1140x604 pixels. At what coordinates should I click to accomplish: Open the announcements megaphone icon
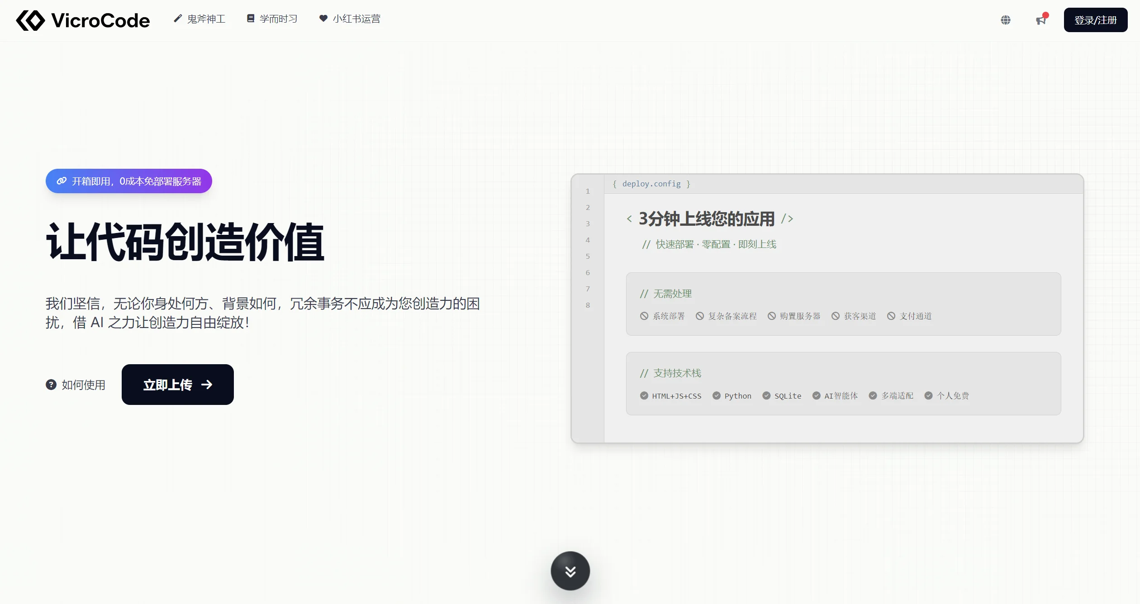click(1041, 20)
